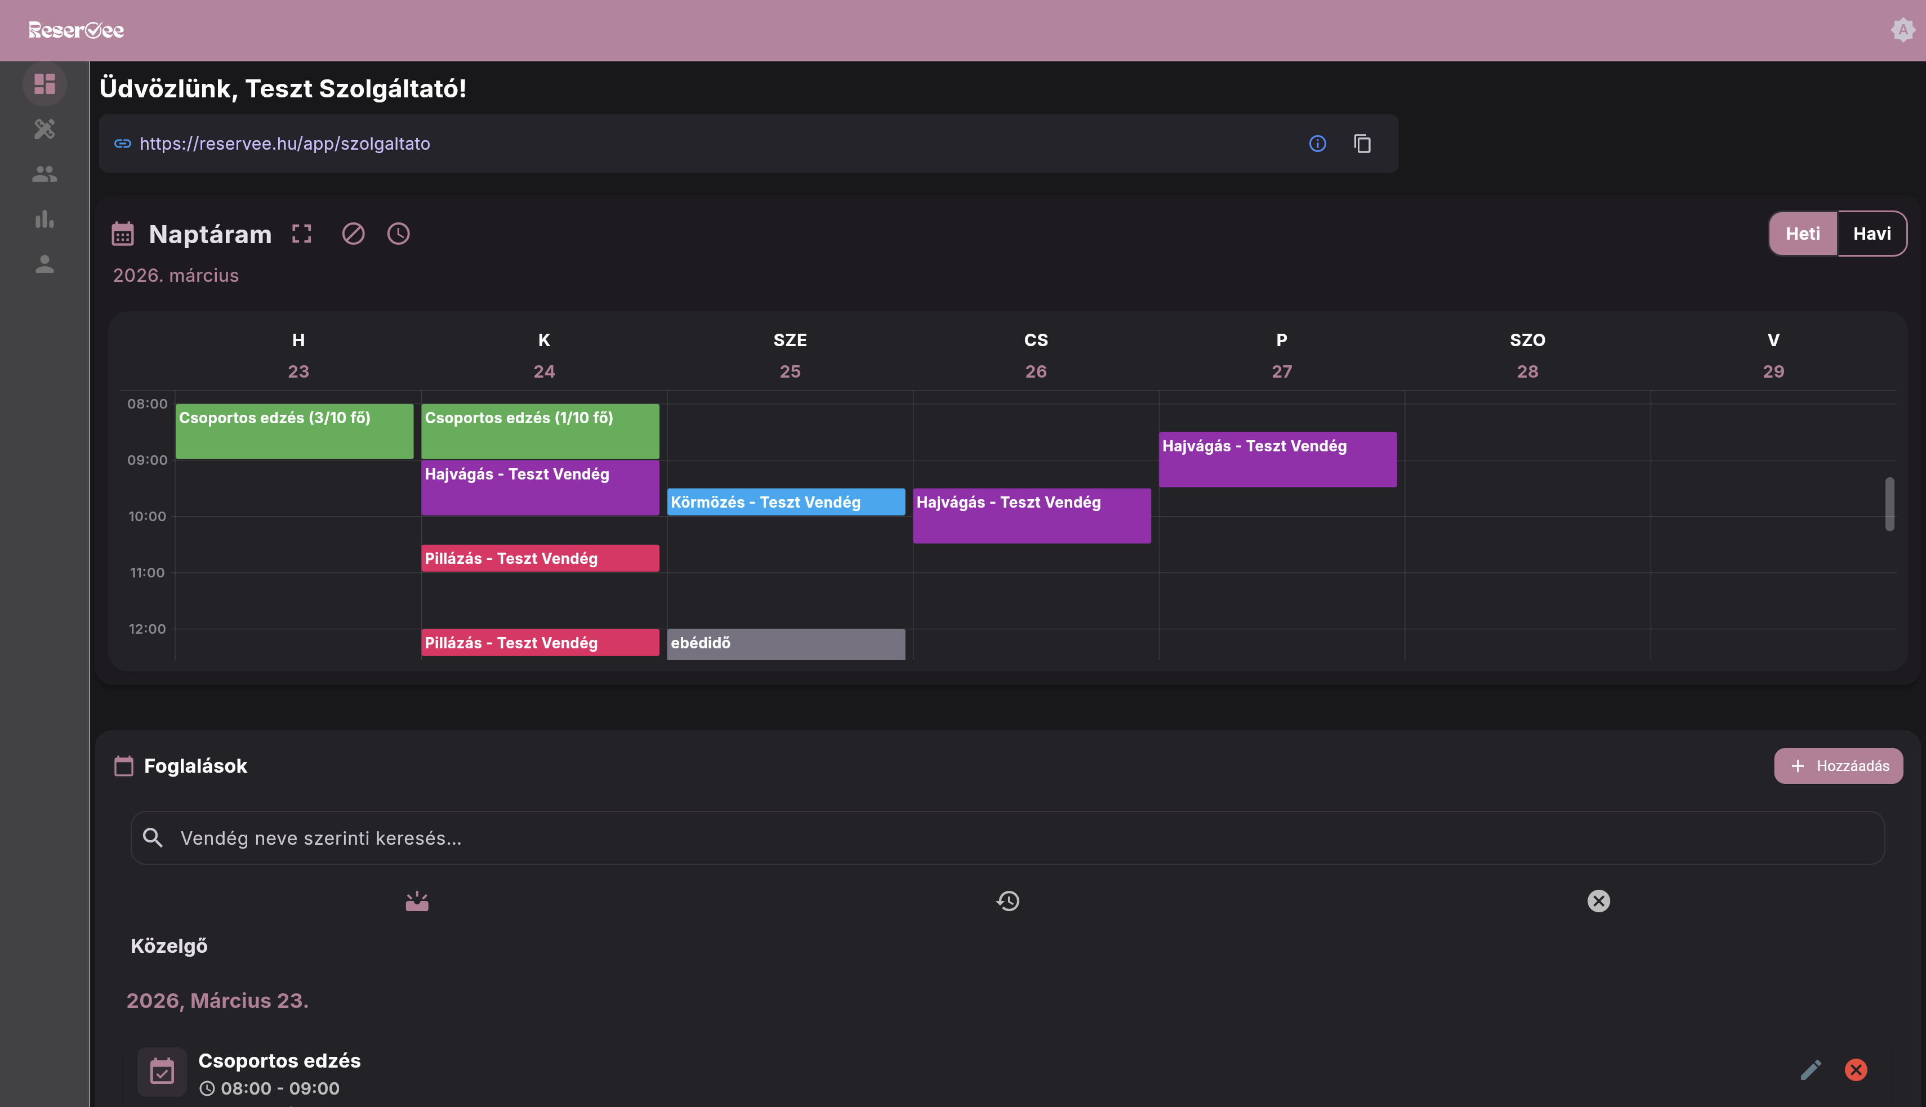
Task: Click the calendar vertical scrollbar handle
Action: click(x=1889, y=503)
